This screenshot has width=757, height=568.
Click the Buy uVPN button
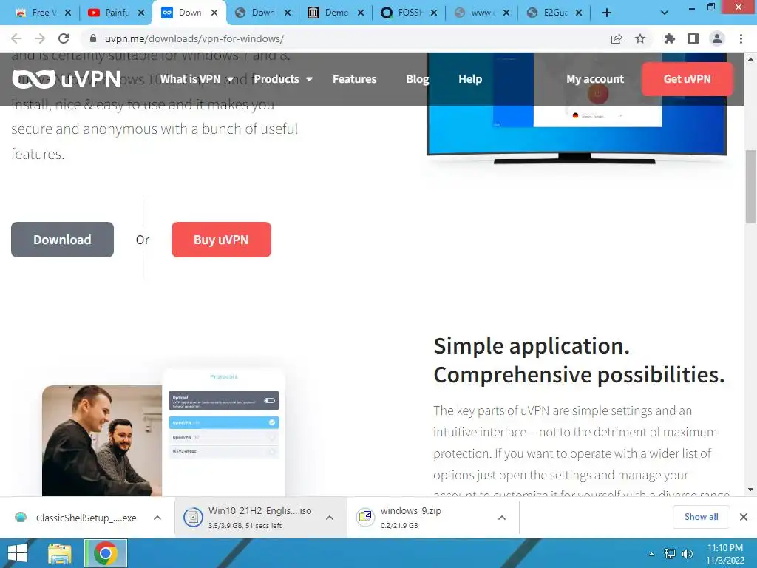221,240
